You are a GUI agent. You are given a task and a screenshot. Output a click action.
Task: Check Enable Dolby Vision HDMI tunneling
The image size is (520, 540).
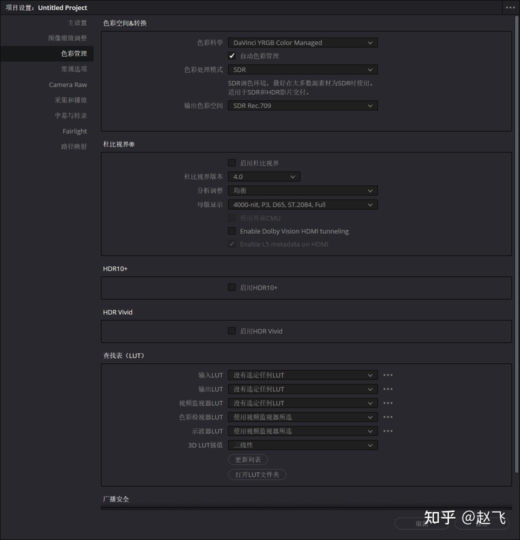pyautogui.click(x=231, y=230)
